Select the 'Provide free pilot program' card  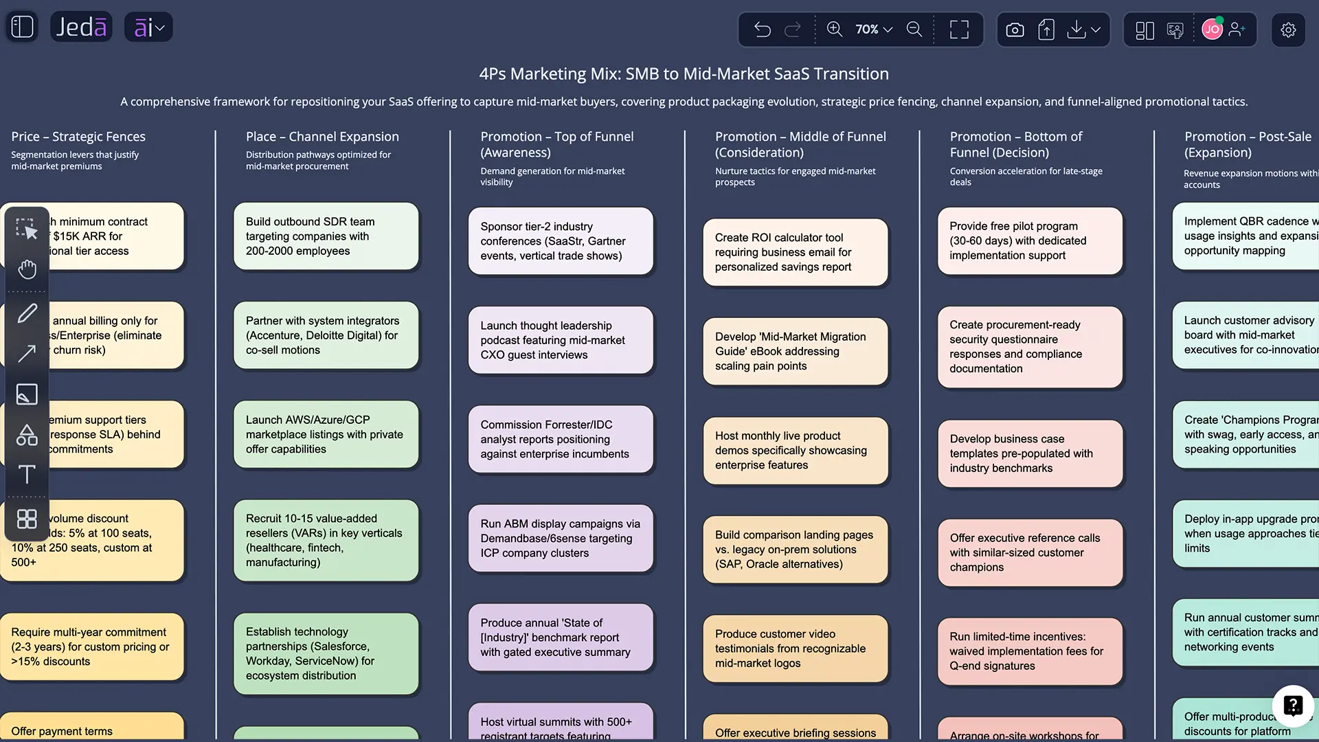[1030, 240]
